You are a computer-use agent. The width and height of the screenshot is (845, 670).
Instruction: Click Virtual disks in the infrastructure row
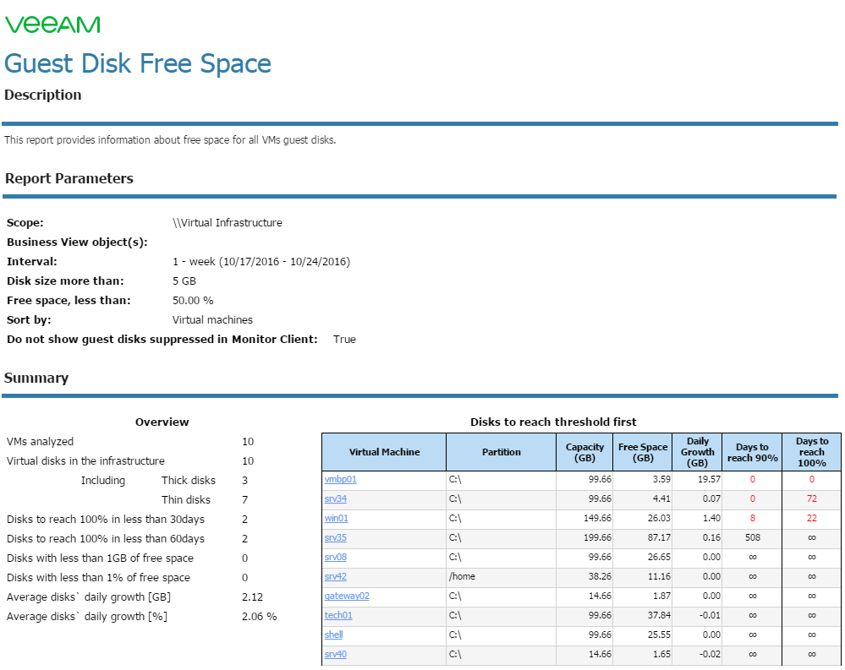(130, 460)
